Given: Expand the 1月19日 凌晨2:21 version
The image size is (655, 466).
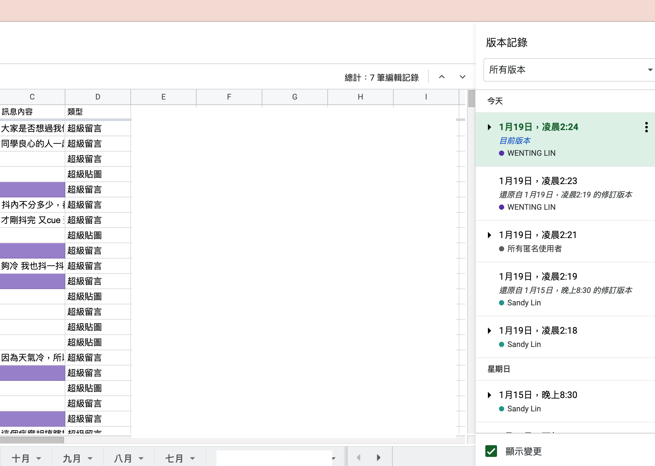Looking at the screenshot, I should (x=490, y=235).
